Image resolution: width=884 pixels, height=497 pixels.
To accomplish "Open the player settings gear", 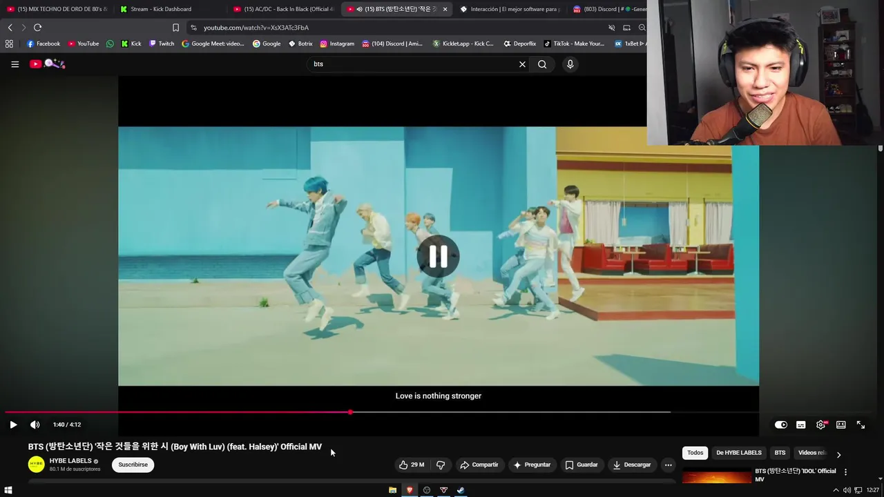I will 820,425.
